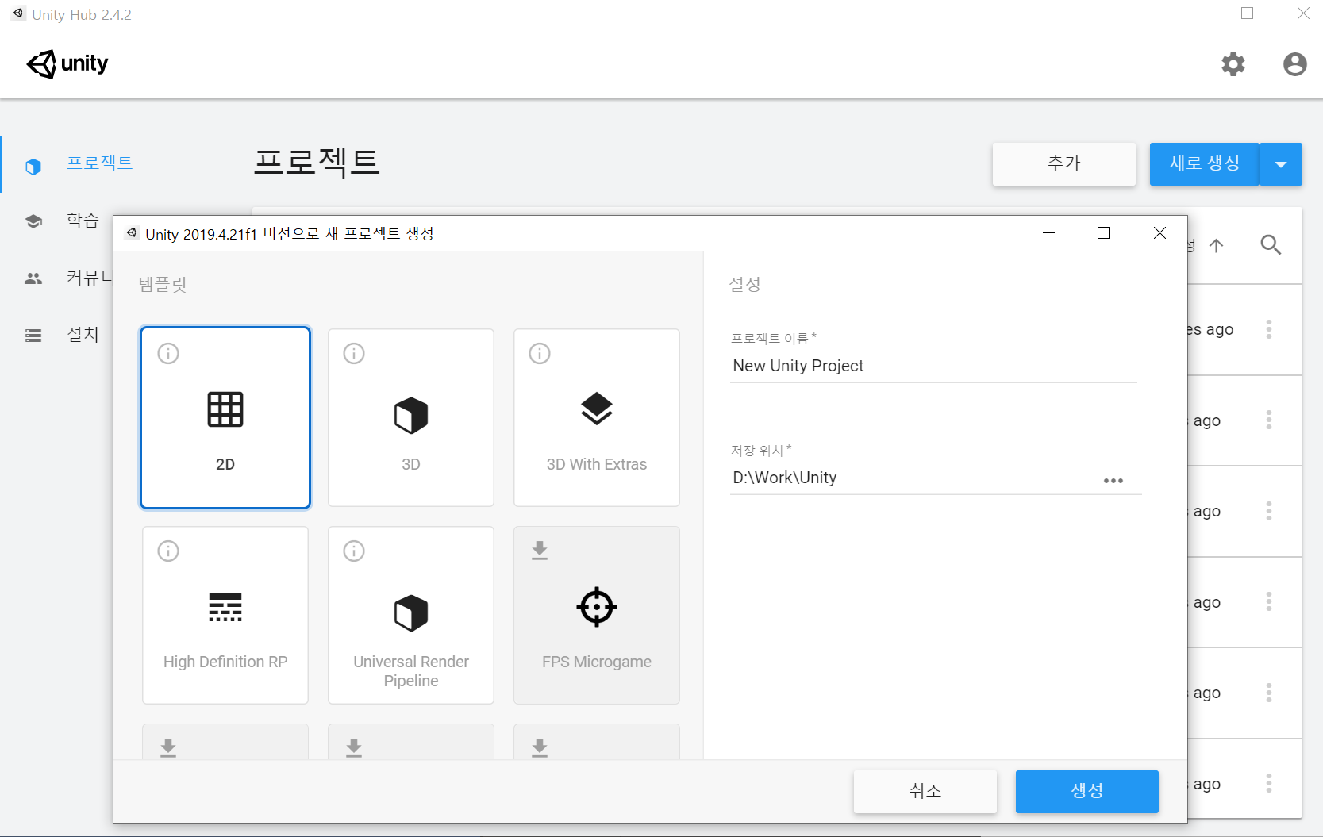Select the 2D template card
Viewport: 1323px width, 837px height.
pyautogui.click(x=225, y=417)
